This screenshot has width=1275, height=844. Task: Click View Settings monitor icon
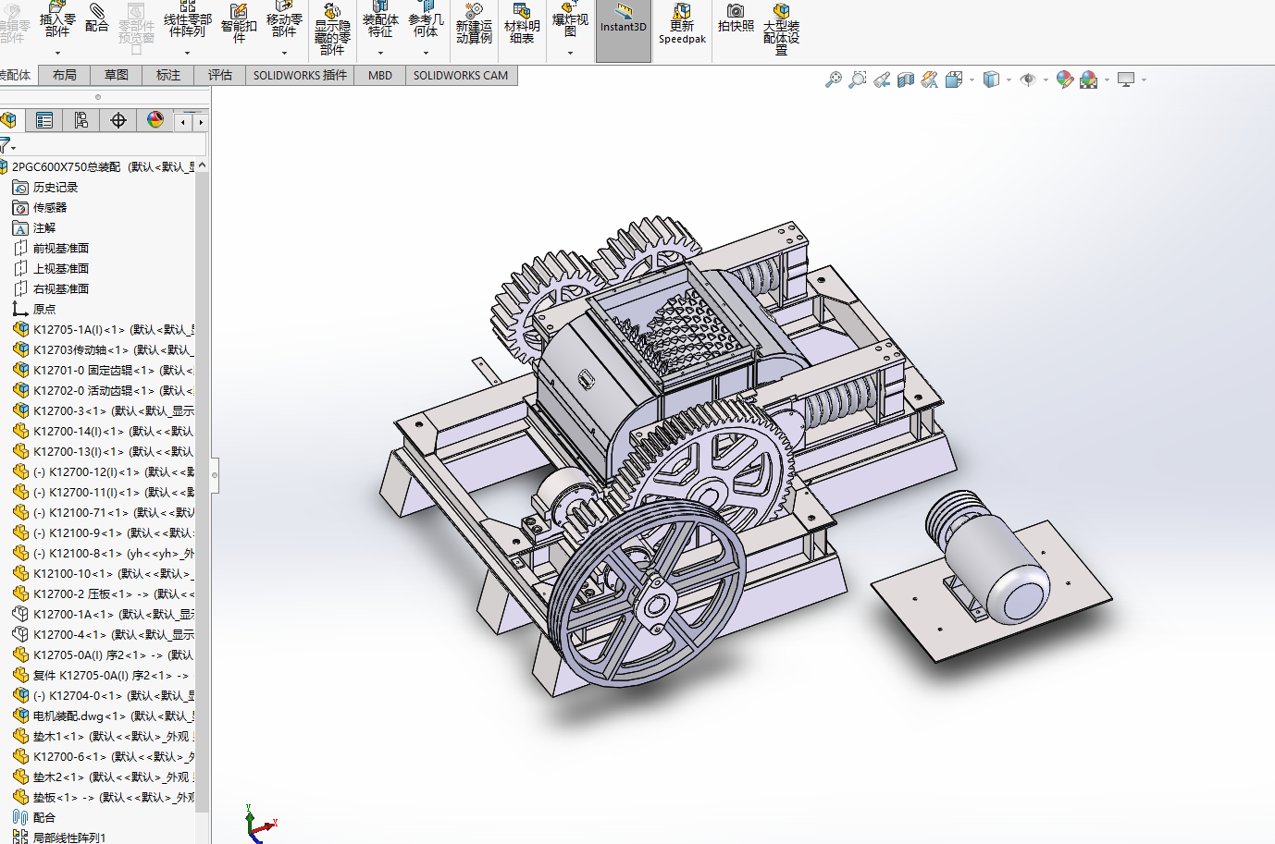(x=1126, y=80)
